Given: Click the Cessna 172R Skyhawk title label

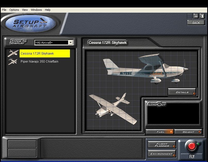Looking at the screenshot, I should pyautogui.click(x=108, y=42).
